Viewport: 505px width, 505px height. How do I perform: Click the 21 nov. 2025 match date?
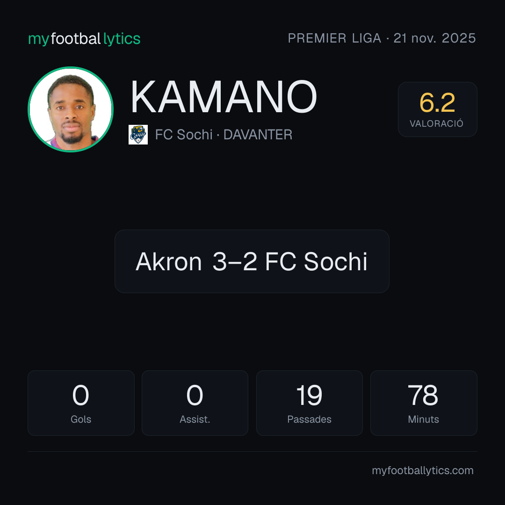coord(434,38)
